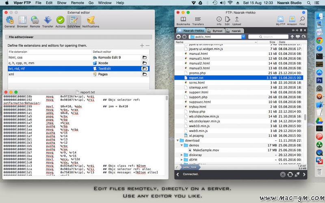Choose an editor folder for the Pages row
Image resolution: width=325 pixels, height=203 pixels.
click(x=145, y=74)
